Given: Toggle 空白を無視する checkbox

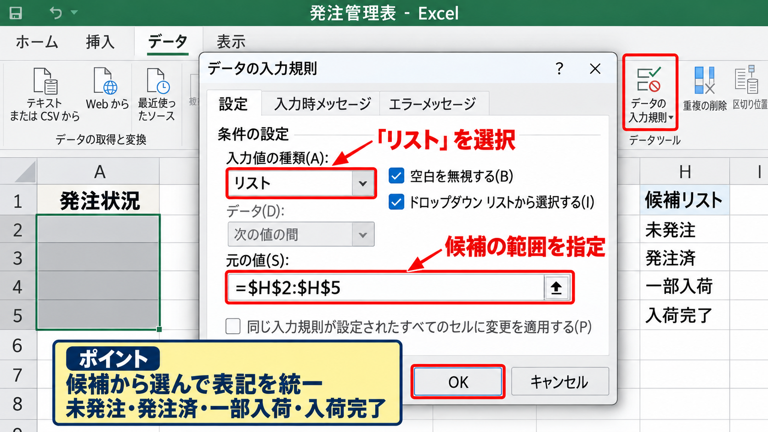Looking at the screenshot, I should (396, 176).
